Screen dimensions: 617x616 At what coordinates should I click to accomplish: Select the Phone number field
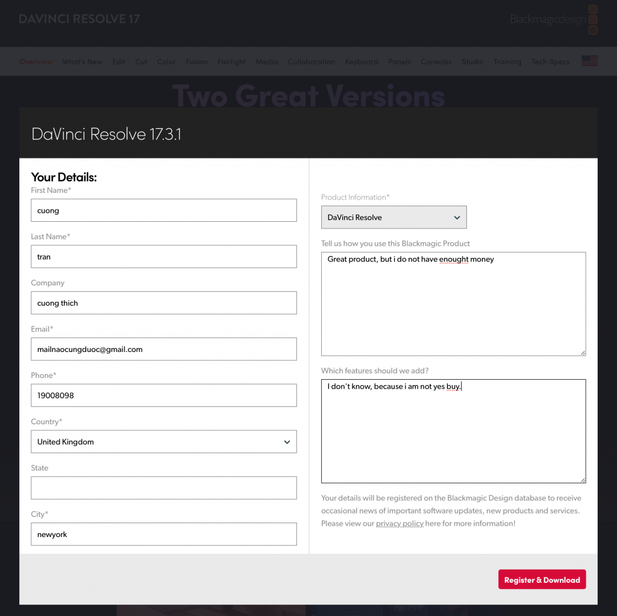(163, 395)
